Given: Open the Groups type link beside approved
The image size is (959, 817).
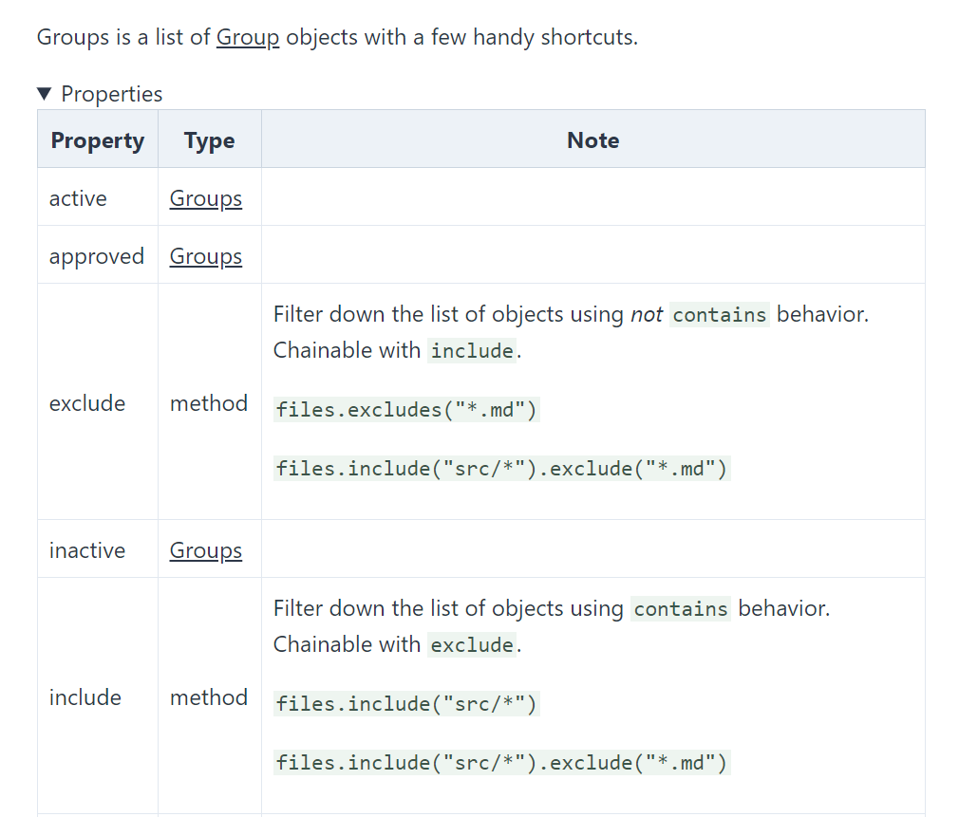Looking at the screenshot, I should (205, 255).
